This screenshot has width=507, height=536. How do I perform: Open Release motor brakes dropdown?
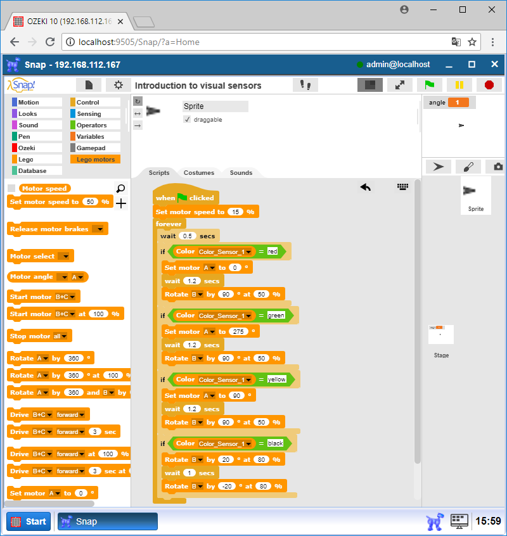99,229
